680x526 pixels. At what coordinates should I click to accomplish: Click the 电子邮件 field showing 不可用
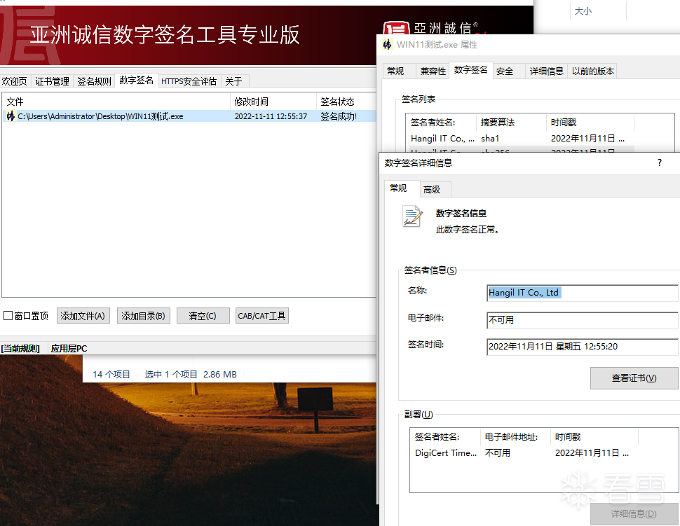click(583, 320)
